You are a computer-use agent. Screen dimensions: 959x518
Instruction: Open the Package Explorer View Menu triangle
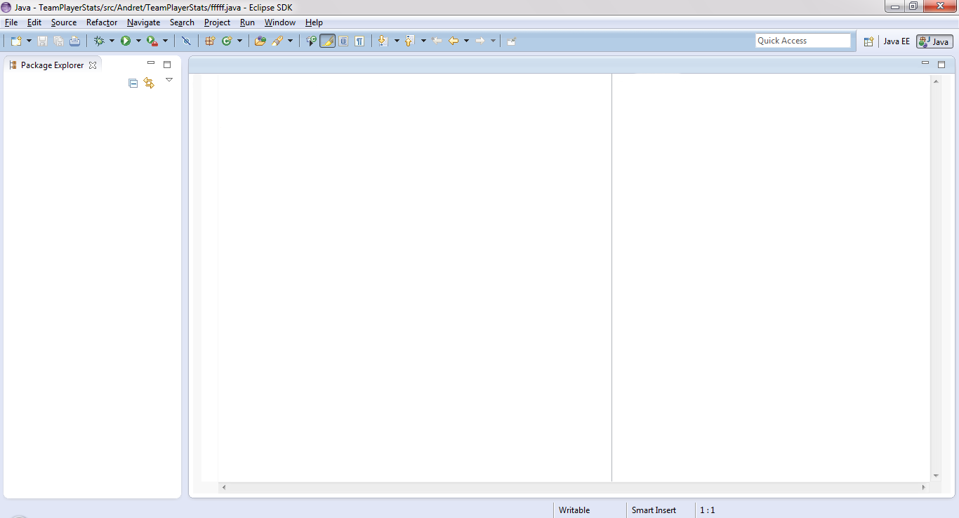click(169, 80)
